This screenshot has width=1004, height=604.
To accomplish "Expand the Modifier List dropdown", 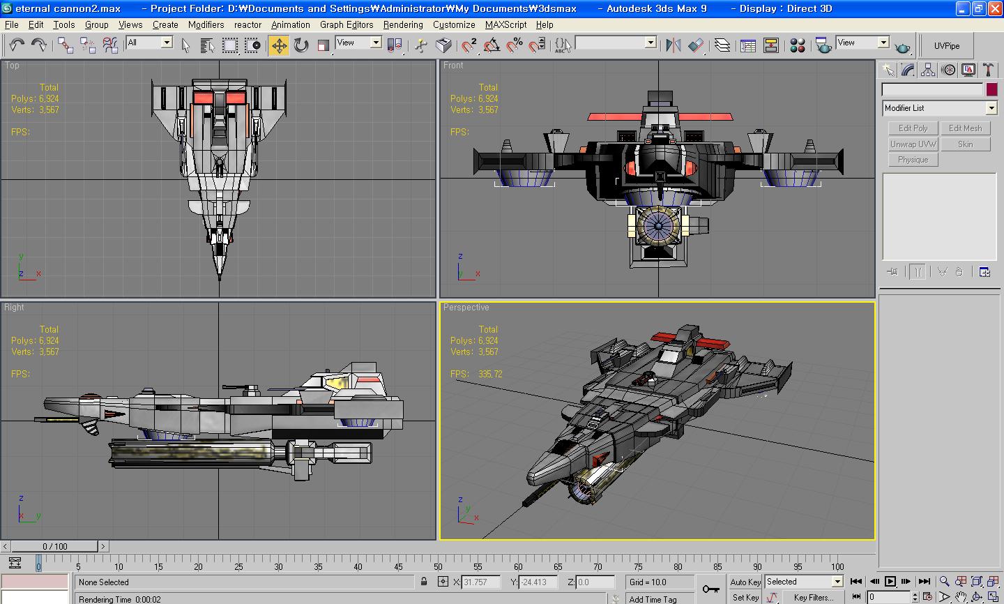I will (991, 108).
